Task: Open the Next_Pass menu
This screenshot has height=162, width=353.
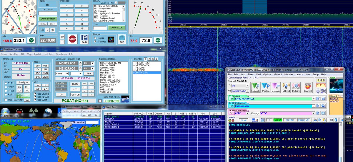Action: tap(49, 54)
